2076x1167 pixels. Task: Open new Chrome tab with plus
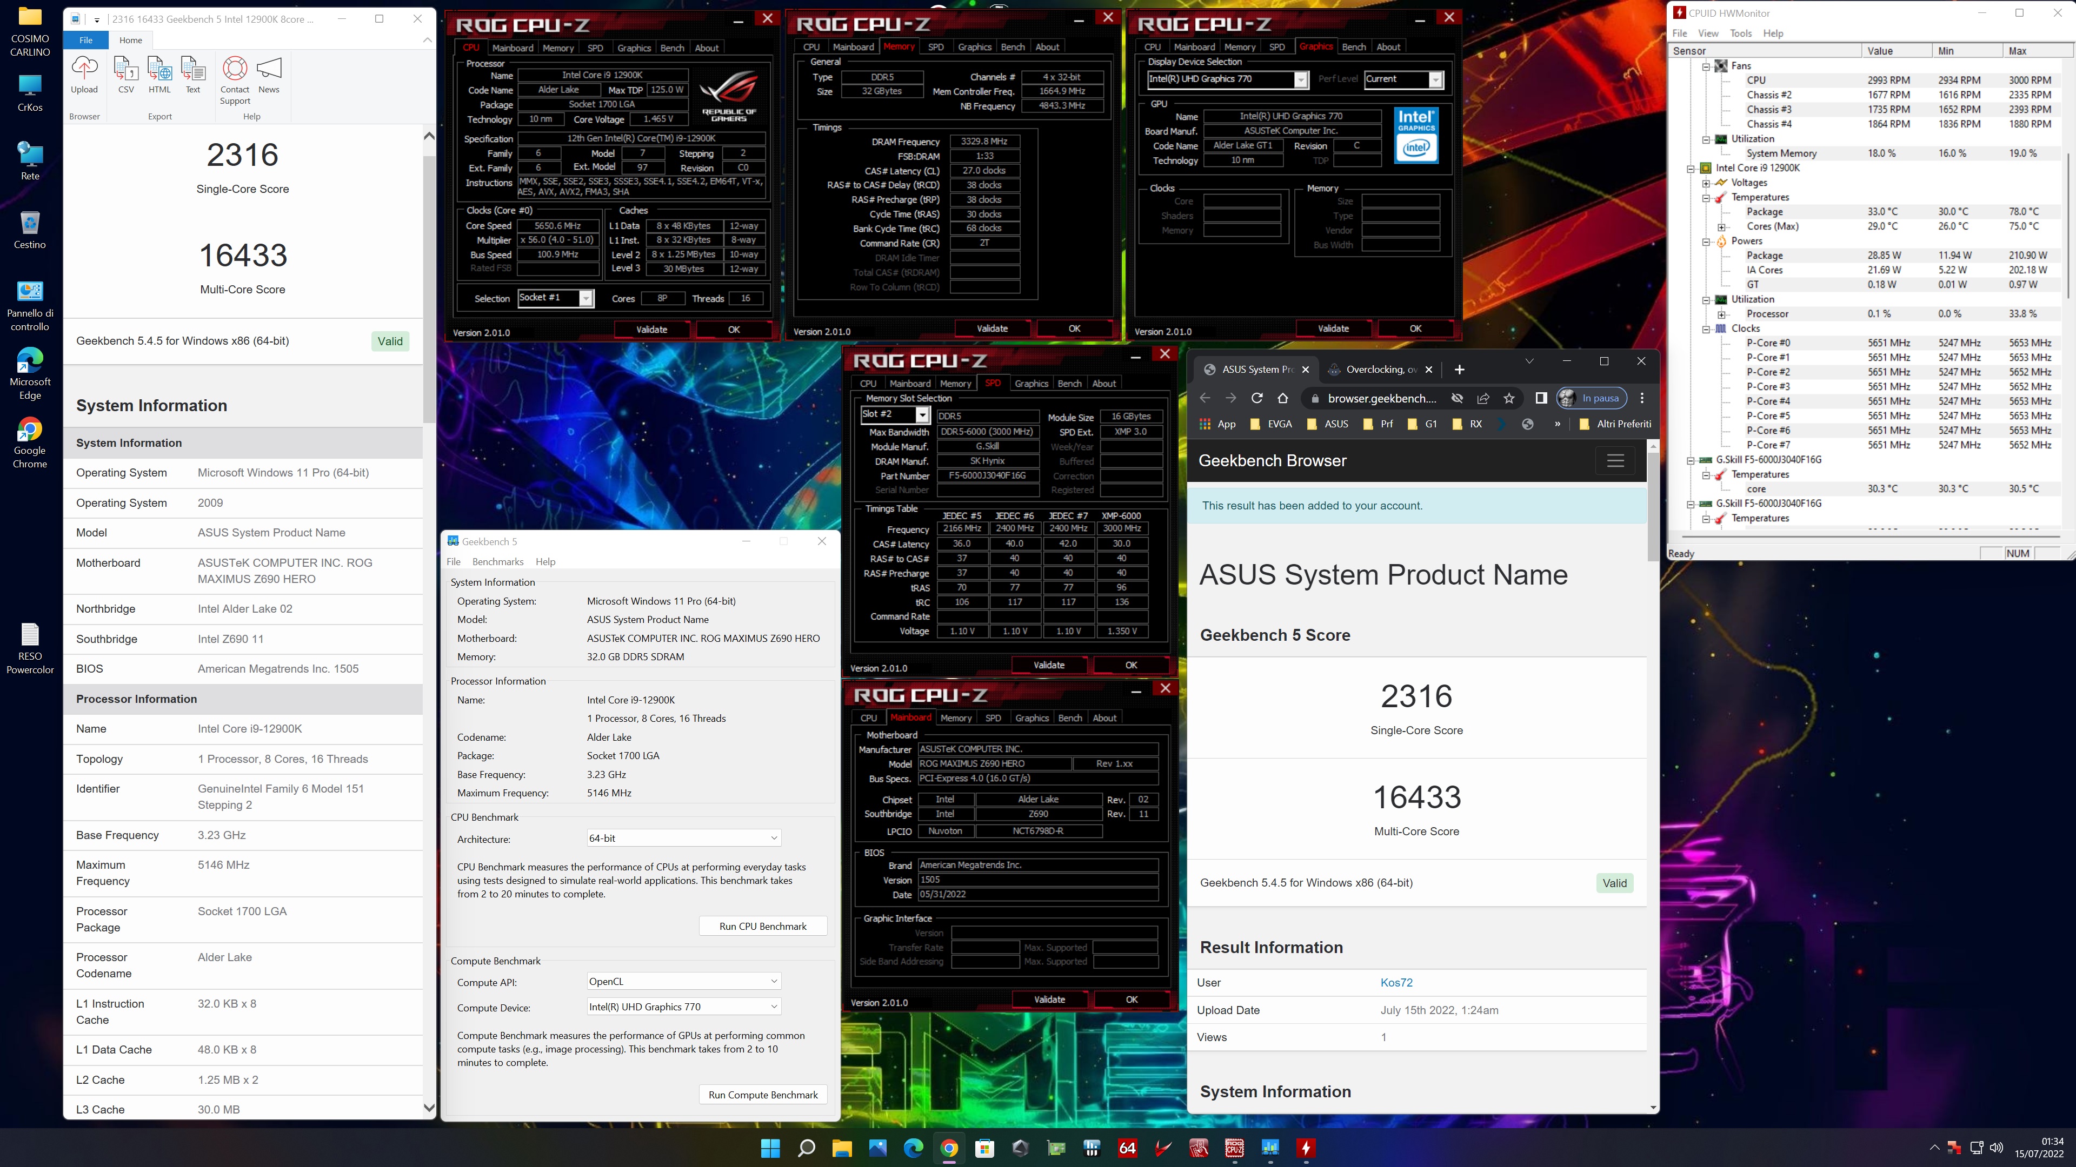[x=1459, y=370]
